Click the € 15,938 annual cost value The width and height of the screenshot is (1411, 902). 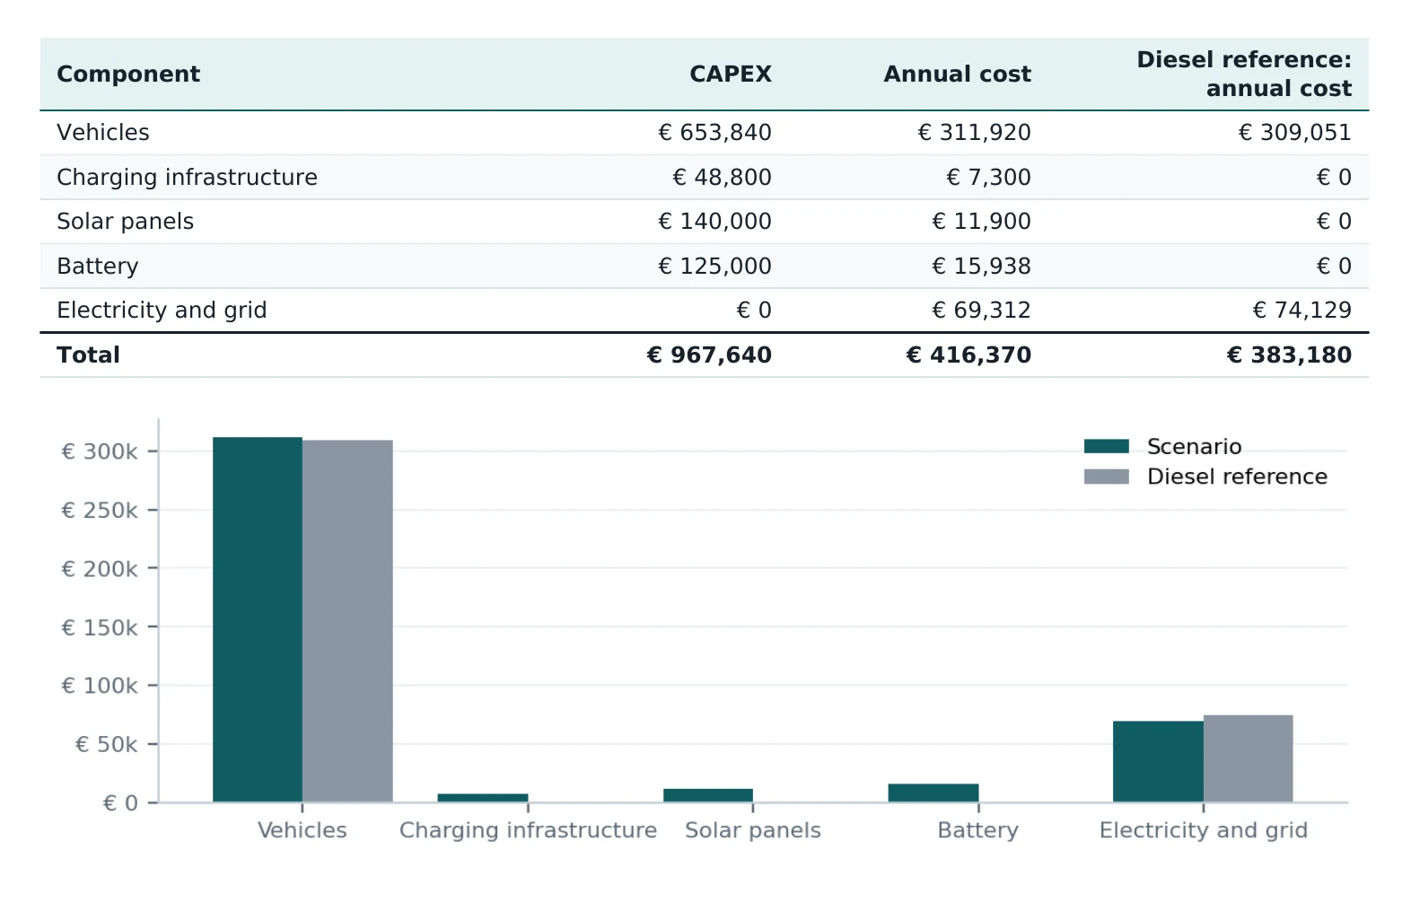point(981,266)
